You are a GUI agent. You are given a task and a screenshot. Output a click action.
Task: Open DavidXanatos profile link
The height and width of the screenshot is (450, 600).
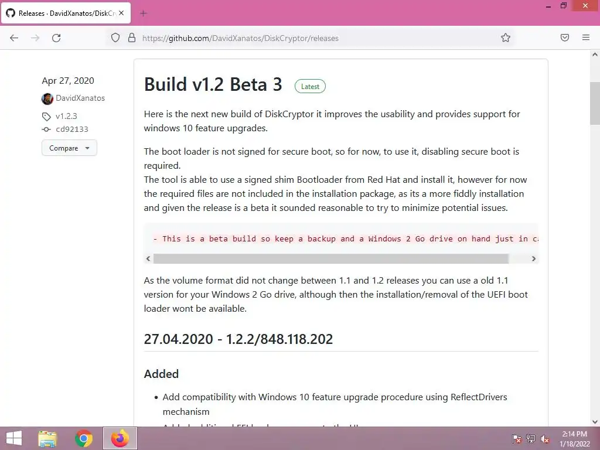[x=80, y=98]
